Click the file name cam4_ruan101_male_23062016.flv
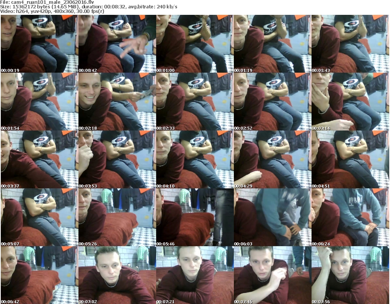Viewport: 390px width, 304px height. pyautogui.click(x=53, y=2)
